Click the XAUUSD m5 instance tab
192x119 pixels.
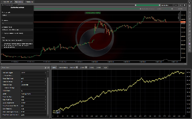tap(7, 2)
